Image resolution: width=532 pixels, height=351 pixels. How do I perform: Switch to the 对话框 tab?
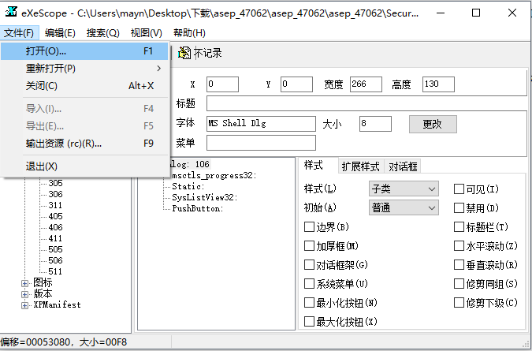point(403,166)
